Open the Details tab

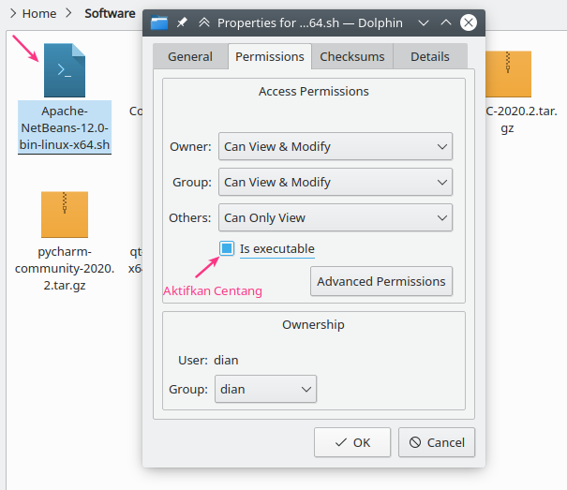(430, 56)
